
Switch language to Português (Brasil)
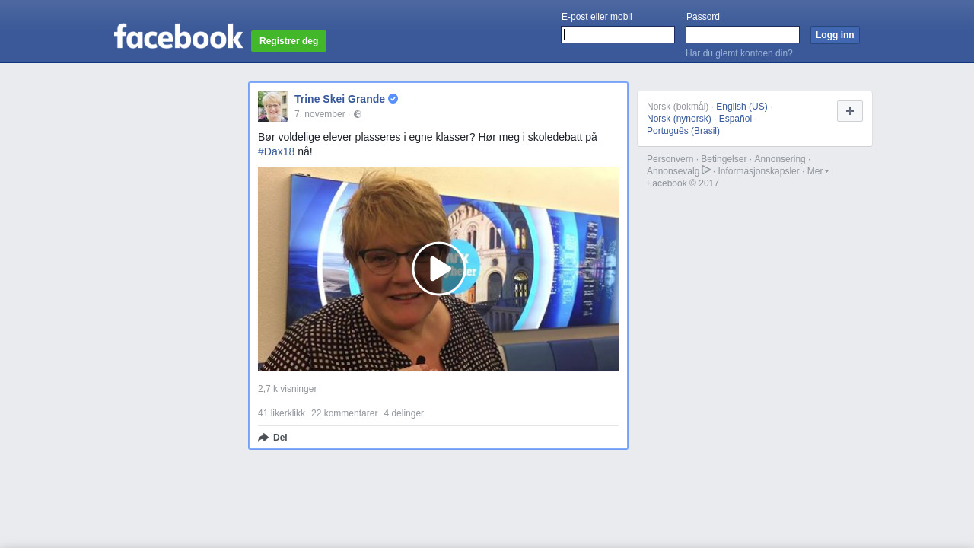683,131
